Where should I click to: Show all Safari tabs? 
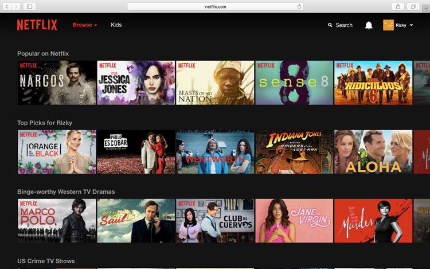(413, 6)
